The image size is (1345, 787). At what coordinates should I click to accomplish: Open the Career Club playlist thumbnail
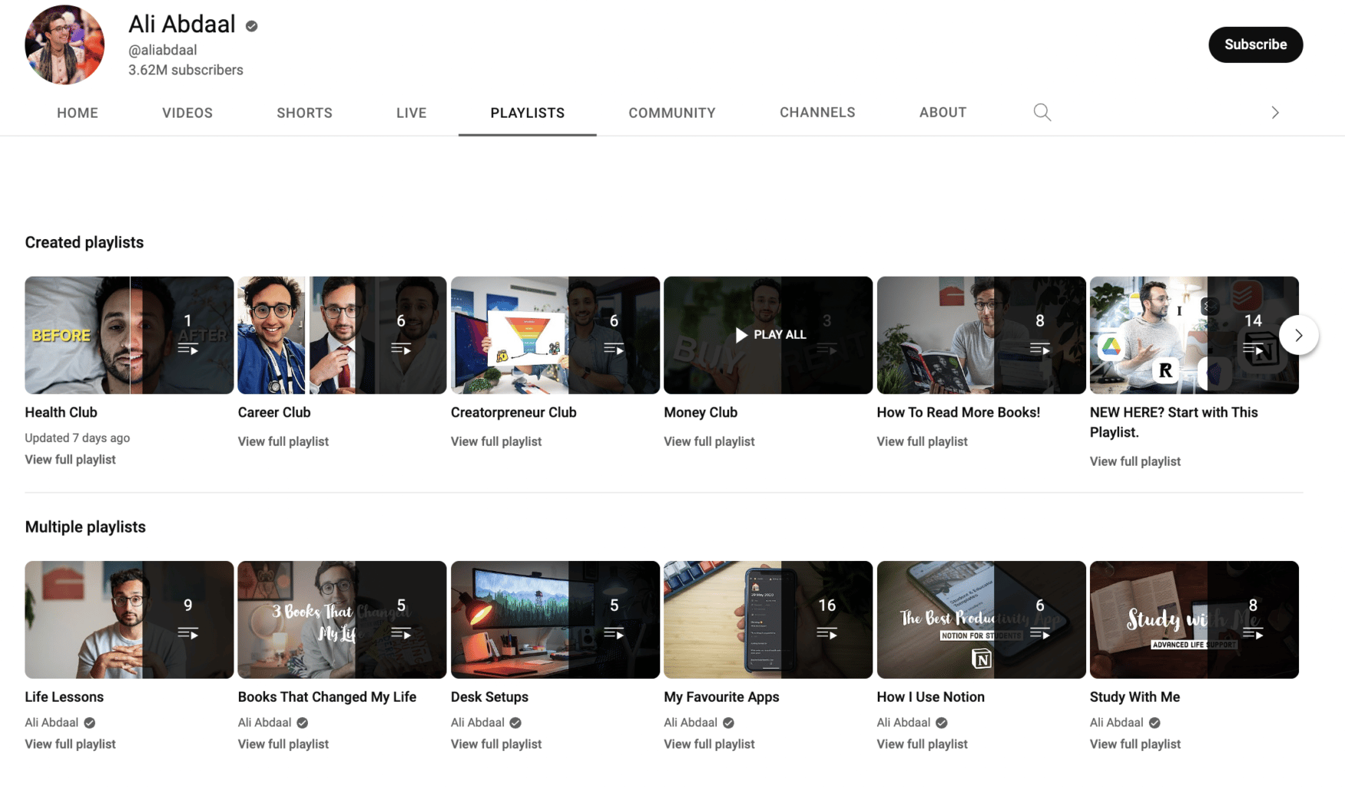342,335
